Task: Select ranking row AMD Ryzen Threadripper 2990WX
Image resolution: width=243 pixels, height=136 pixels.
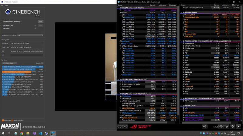Action: click(22, 67)
